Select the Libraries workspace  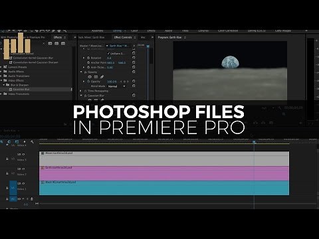pos(203,31)
